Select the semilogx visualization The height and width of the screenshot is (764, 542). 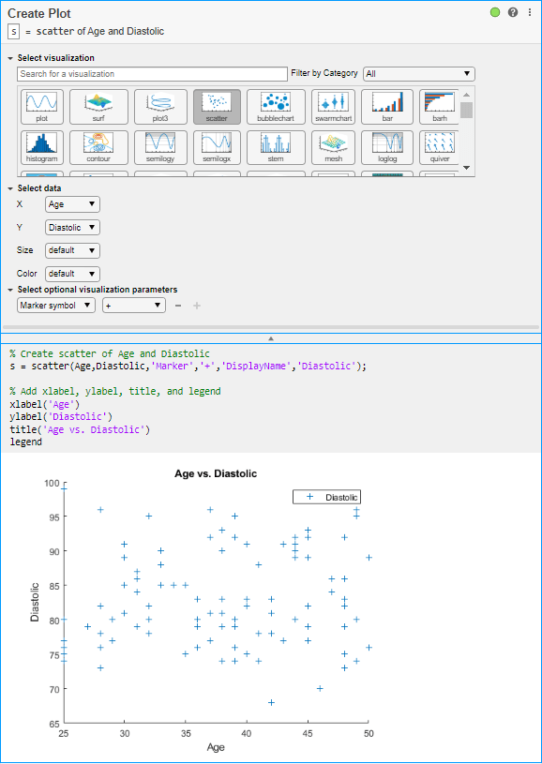(x=217, y=147)
